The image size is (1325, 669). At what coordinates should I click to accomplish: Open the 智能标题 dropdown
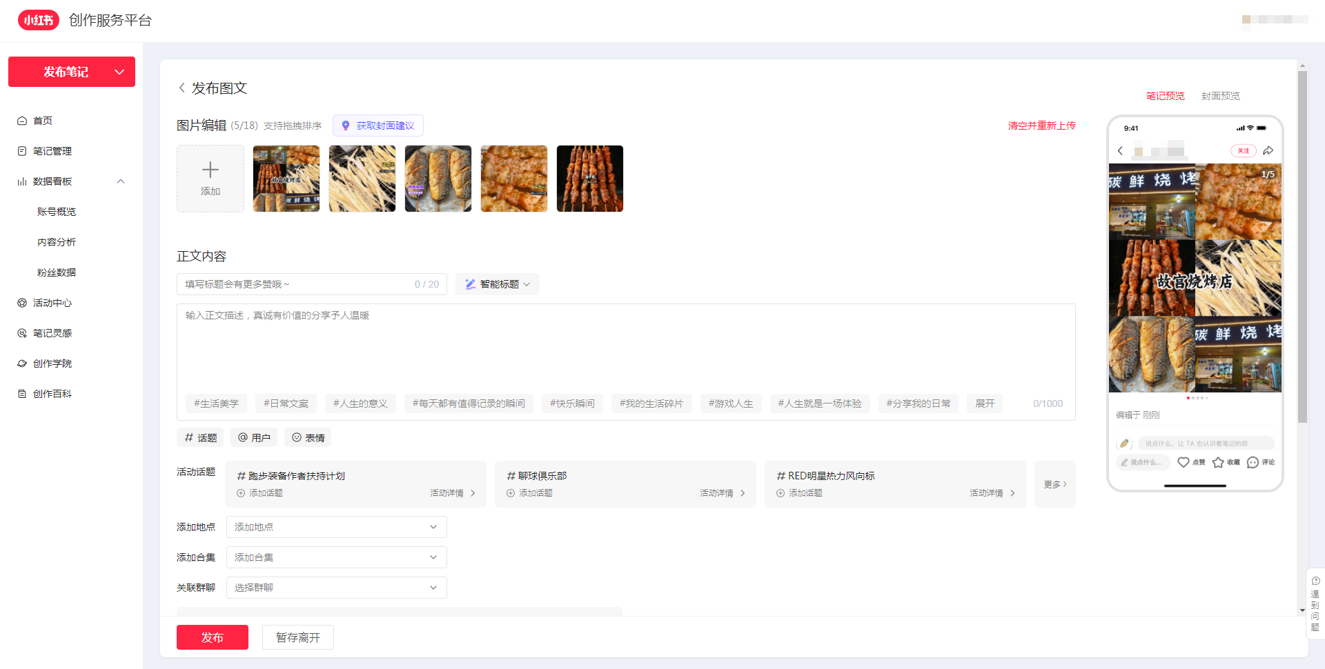[x=498, y=284]
